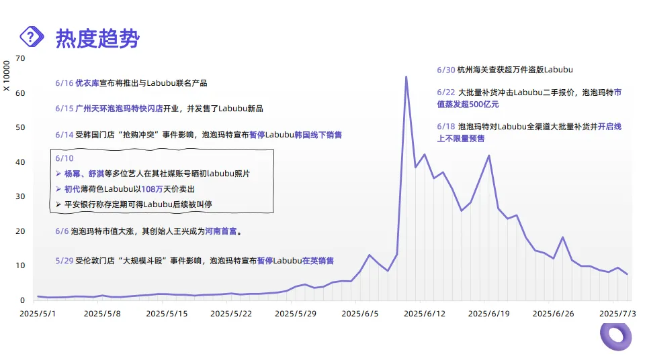Select the 6/16 优衣库 Labubu联名产品 annotation
The image size is (645, 362).
click(x=131, y=83)
